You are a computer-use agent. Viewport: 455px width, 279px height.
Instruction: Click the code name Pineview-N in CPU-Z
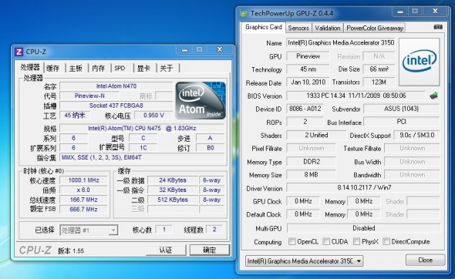(89, 96)
